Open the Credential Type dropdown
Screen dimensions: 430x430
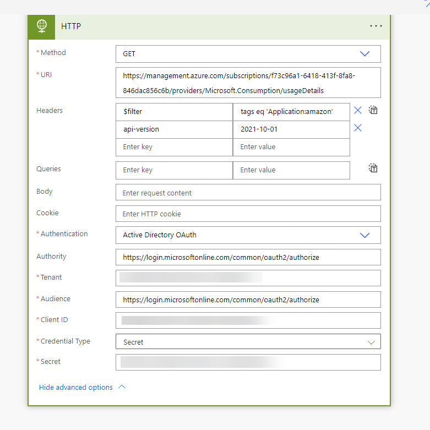click(x=248, y=341)
